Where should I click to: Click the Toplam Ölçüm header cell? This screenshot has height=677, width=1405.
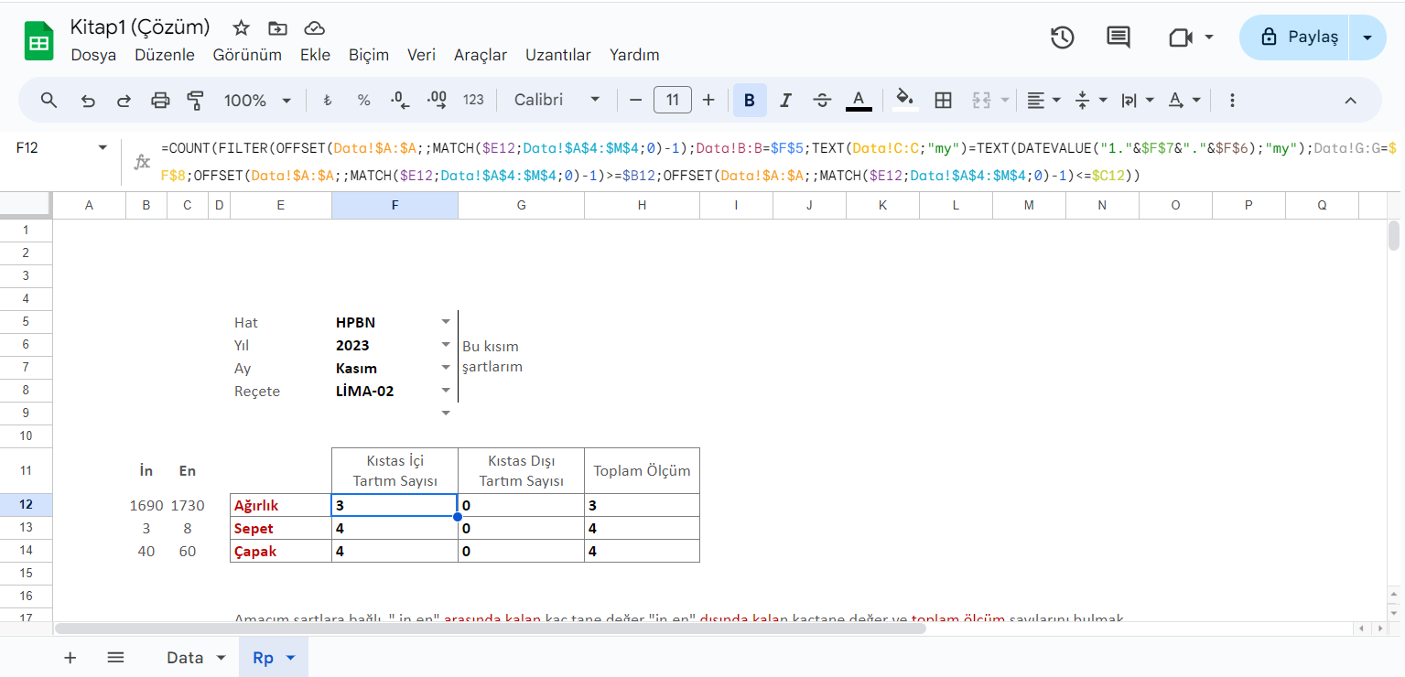[x=642, y=471]
